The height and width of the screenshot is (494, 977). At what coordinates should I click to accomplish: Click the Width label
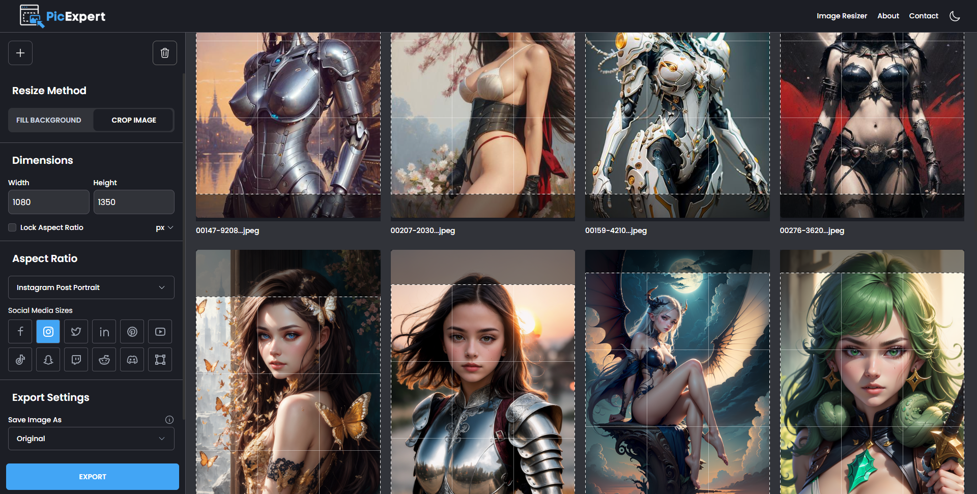19,183
